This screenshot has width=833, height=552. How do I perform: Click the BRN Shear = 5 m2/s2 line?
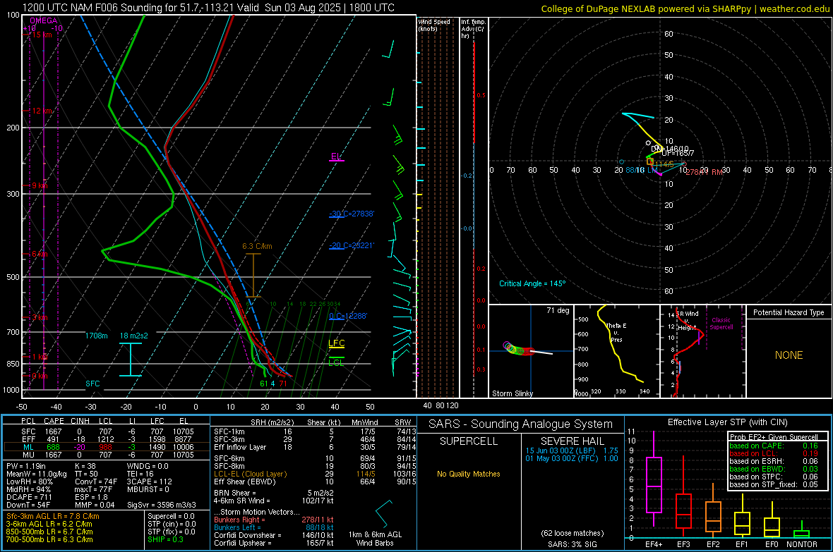coord(274,493)
